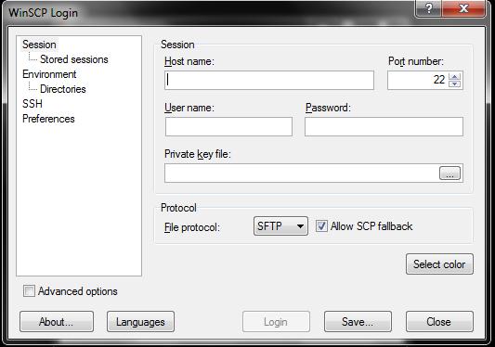Viewport: 495px width, 347px height.
Task: Select Session in the navigation tree
Action: point(39,45)
